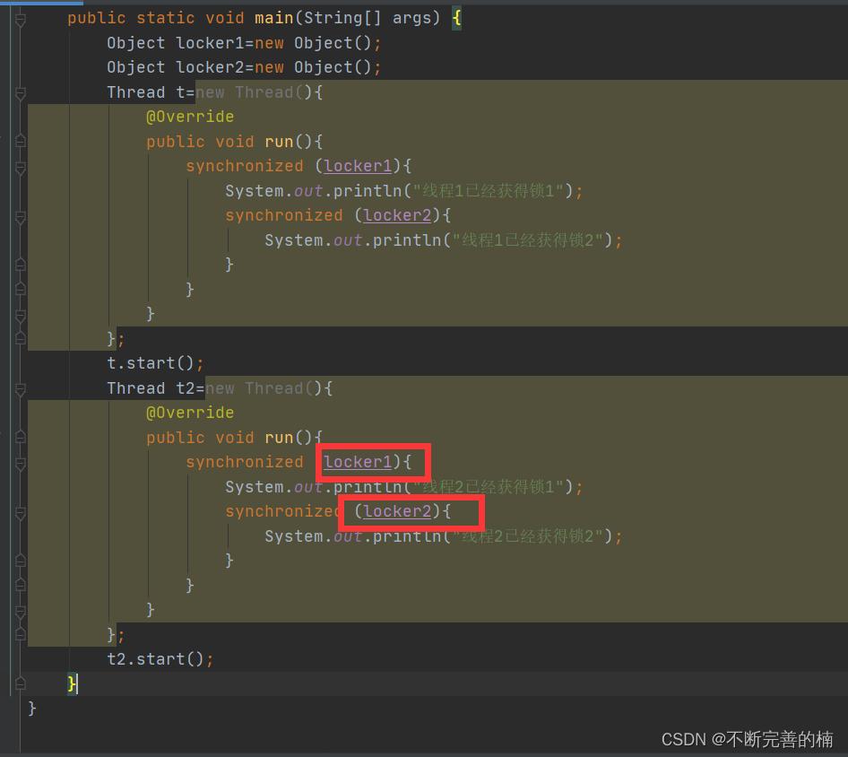Click the @Override annotation in Thread t
This screenshot has height=757, width=848.
(190, 117)
